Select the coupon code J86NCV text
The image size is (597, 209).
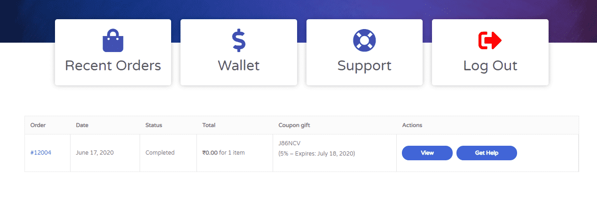[289, 143]
